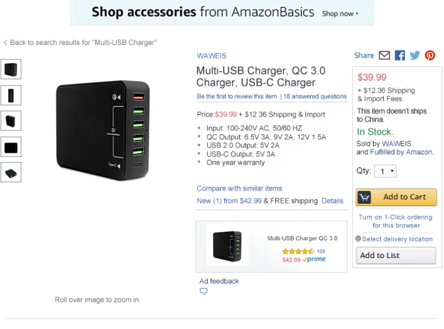Select the third product thumbnail
Image resolution: width=444 pixels, height=329 pixels.
tap(11, 121)
